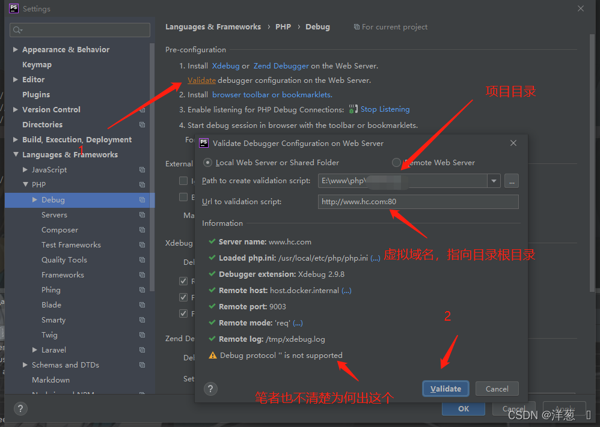Screen dimensions: 600x427
Task: Click the copy icon next to For current project
Action: pyautogui.click(x=357, y=27)
